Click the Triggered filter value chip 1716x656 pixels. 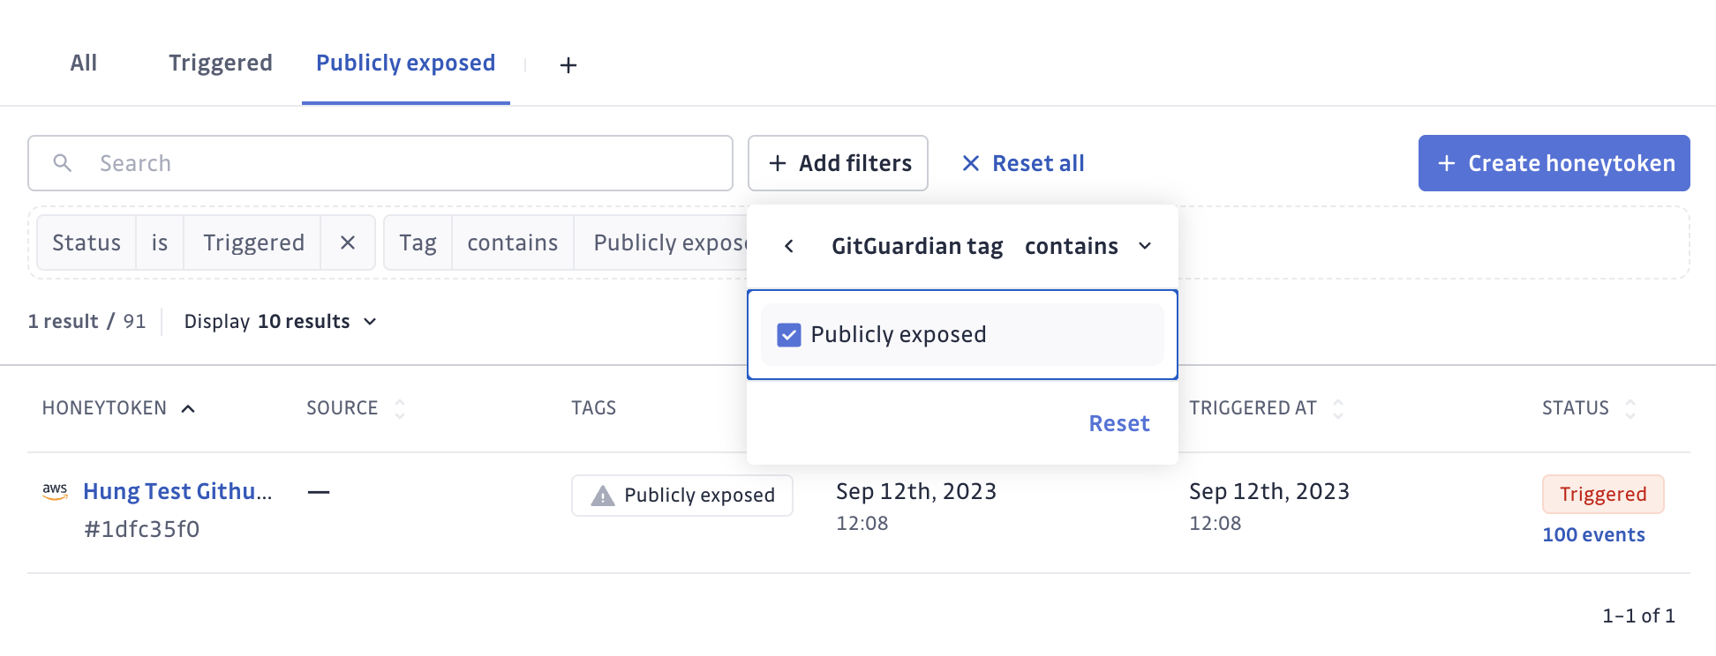coord(253,242)
